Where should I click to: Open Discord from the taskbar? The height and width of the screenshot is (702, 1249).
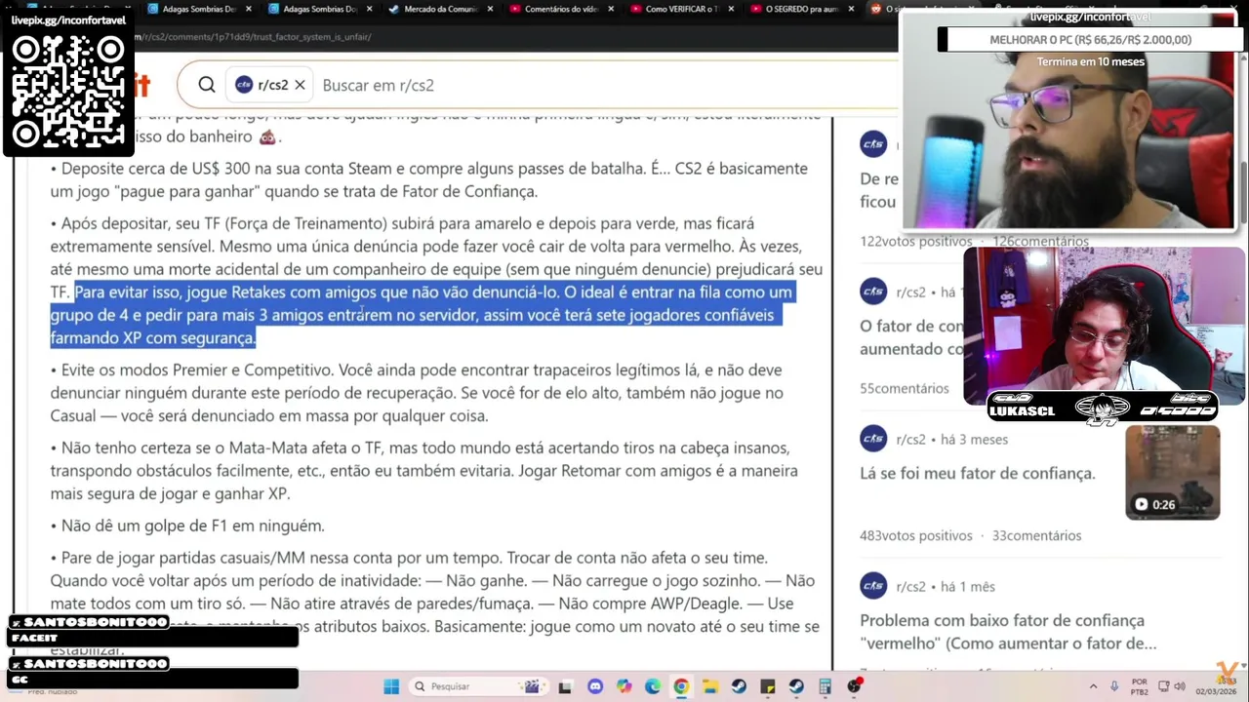coord(595,686)
